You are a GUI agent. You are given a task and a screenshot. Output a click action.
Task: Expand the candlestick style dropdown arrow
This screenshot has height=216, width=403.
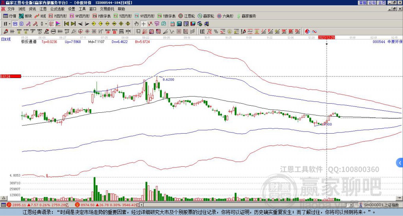pyautogui.click(x=46, y=24)
